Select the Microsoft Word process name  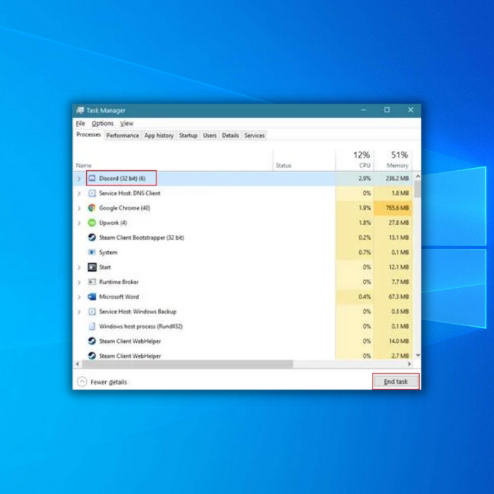click(119, 297)
